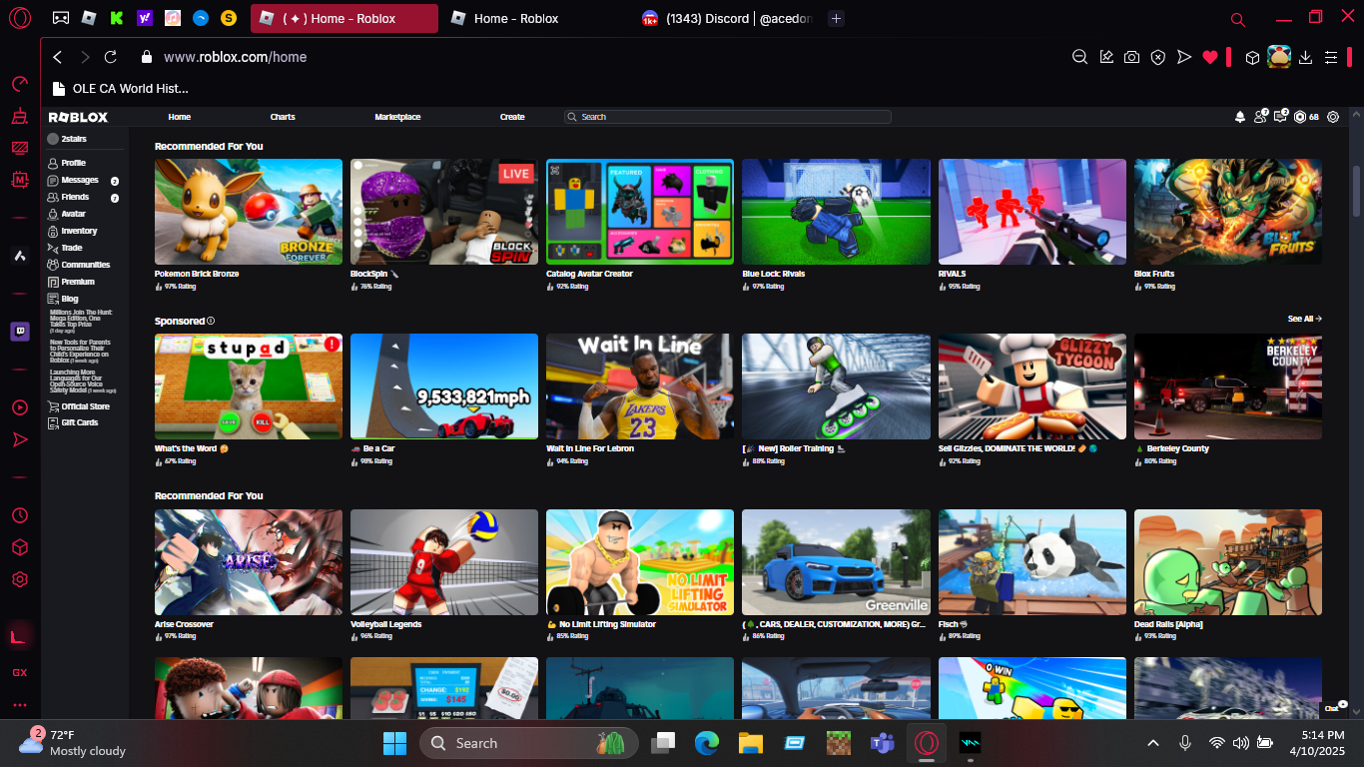Image resolution: width=1364 pixels, height=767 pixels.
Task: Open a new tab with plus button
Action: [837, 18]
